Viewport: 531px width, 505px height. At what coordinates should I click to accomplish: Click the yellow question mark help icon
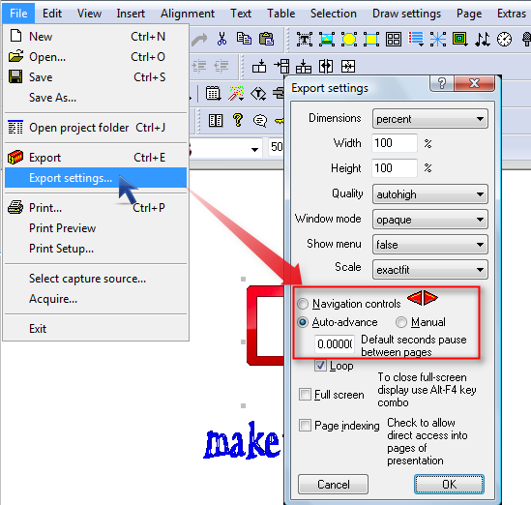(238, 120)
